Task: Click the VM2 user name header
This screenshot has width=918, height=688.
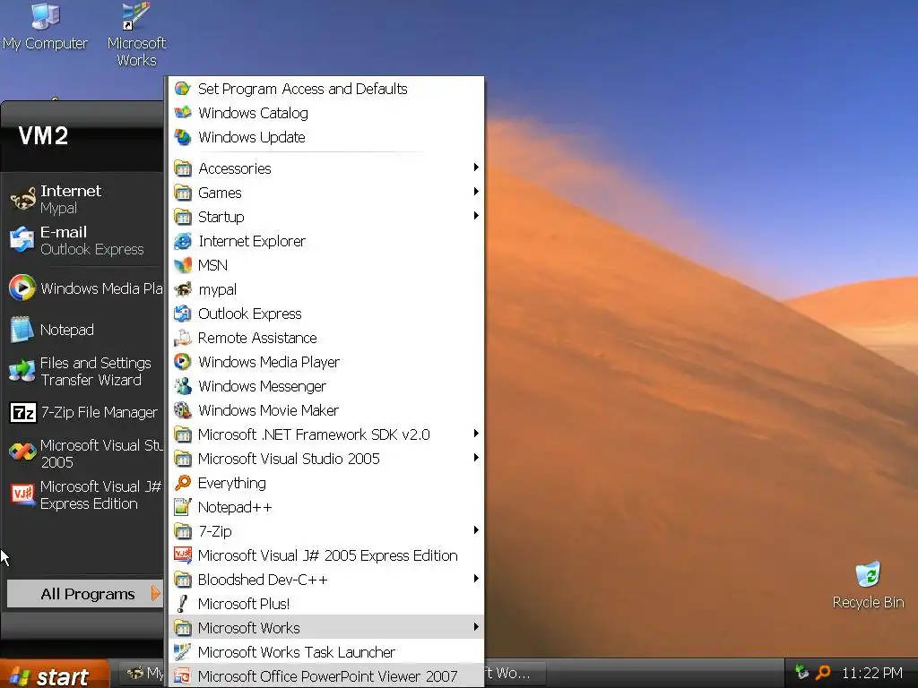Action: click(x=43, y=136)
